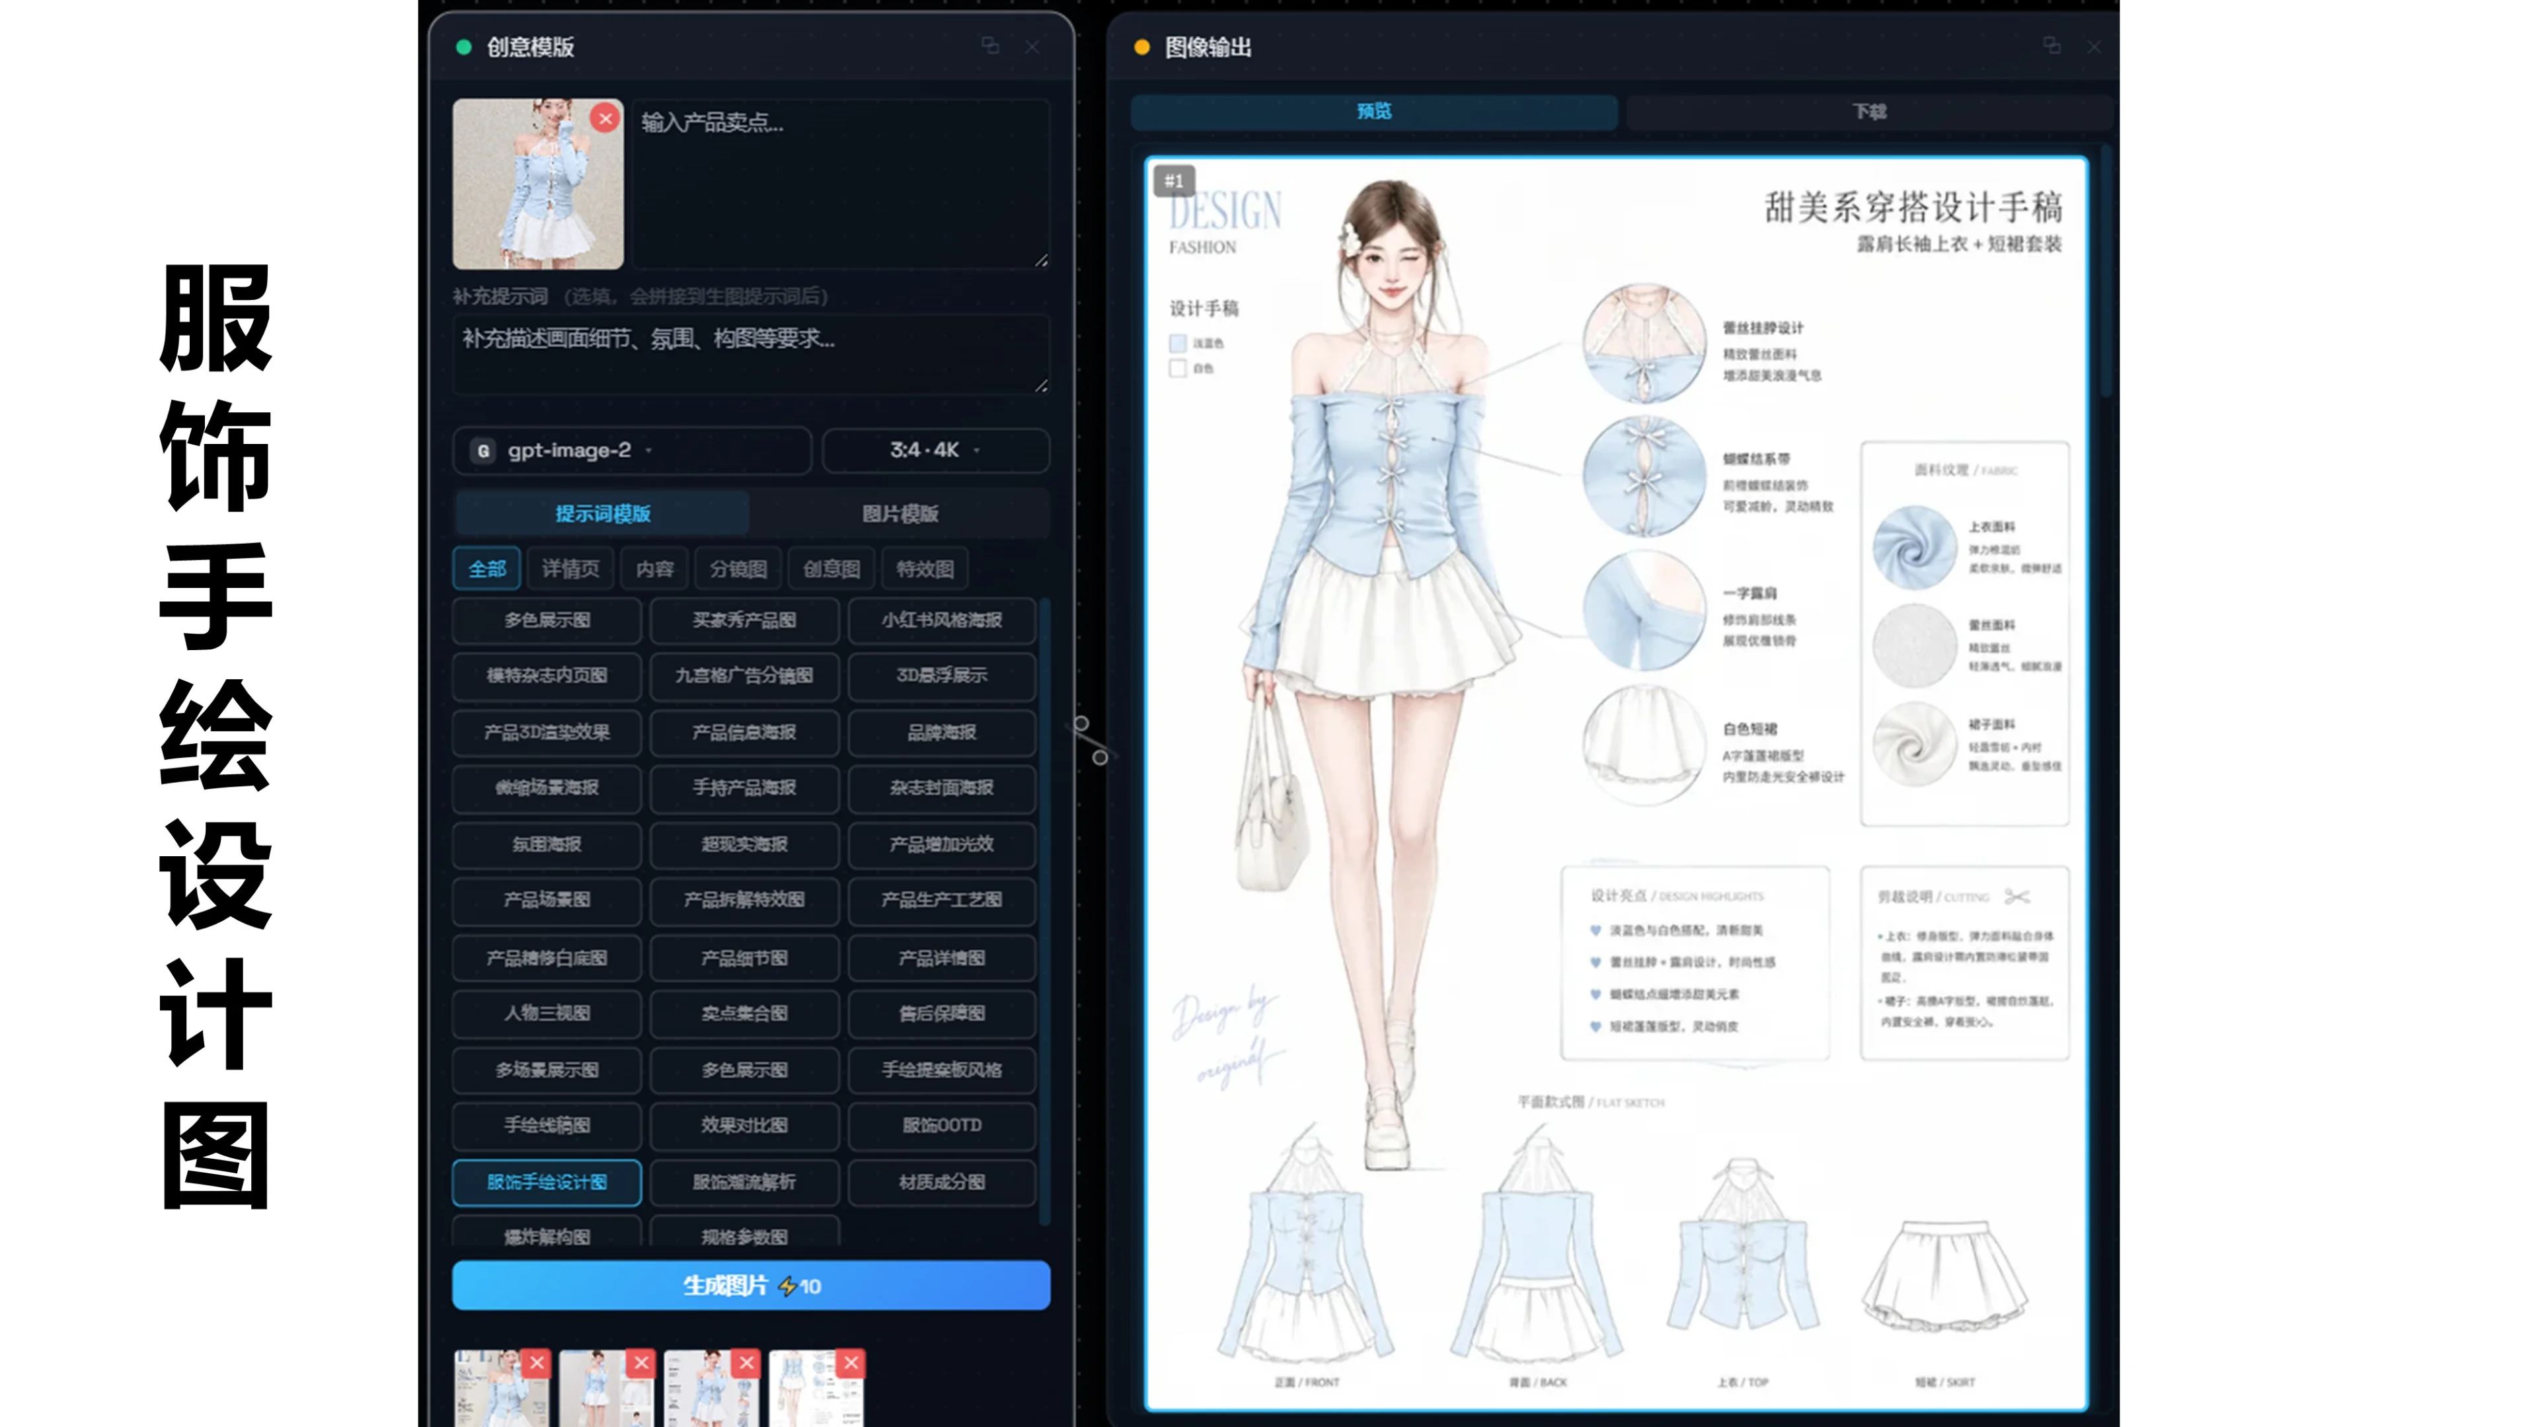The width and height of the screenshot is (2538, 1427).
Task: Choose the 服饰潮流解析 template
Action: 744,1182
